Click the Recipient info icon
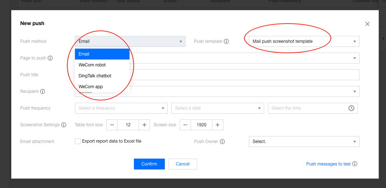Viewport: 386px width, 188px height. click(x=43, y=91)
